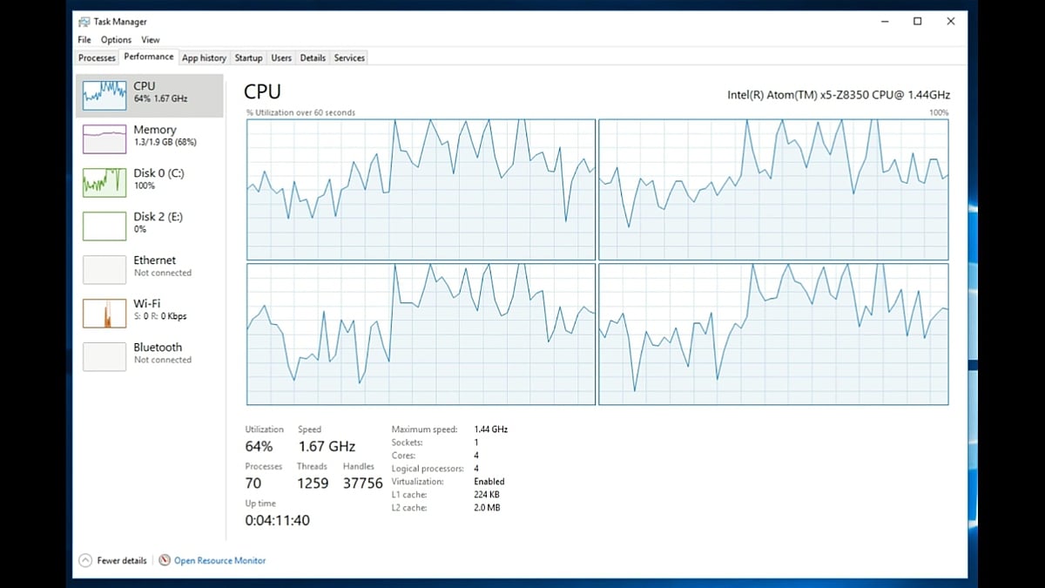The height and width of the screenshot is (588, 1045).
Task: Open the Startup tab
Action: (248, 57)
